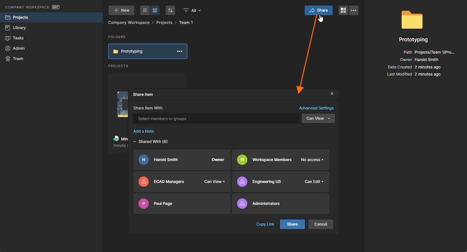The height and width of the screenshot is (252, 467).
Task: Click the Paul Page name
Action: [163, 204]
